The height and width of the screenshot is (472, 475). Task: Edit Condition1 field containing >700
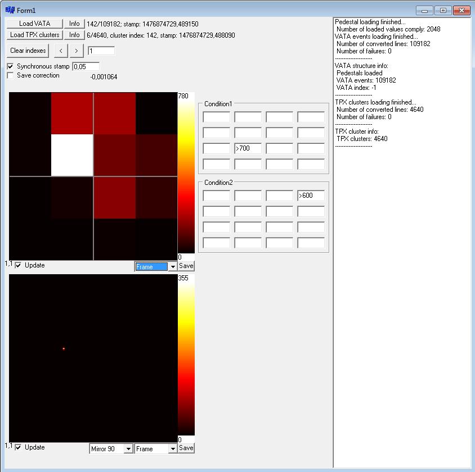point(248,148)
